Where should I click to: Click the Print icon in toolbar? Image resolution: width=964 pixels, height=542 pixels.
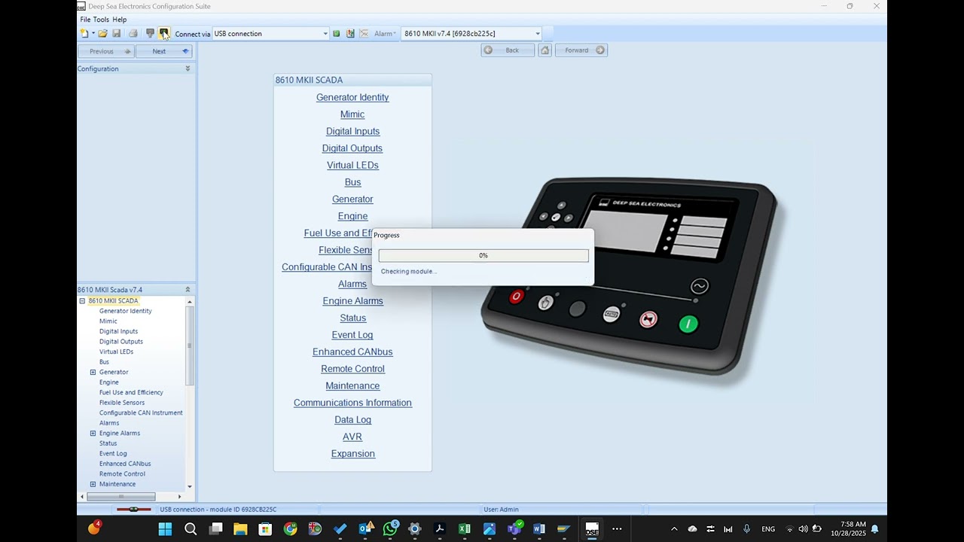click(x=133, y=33)
